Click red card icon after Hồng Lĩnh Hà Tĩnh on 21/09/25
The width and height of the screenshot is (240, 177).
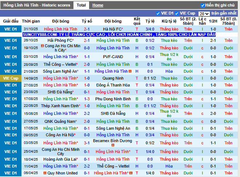pos(130,71)
